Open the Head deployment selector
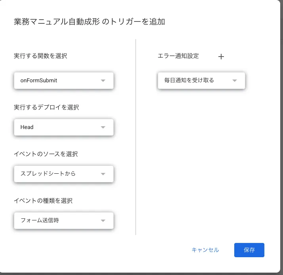Image resolution: width=283 pixels, height=275 pixels. [64, 127]
